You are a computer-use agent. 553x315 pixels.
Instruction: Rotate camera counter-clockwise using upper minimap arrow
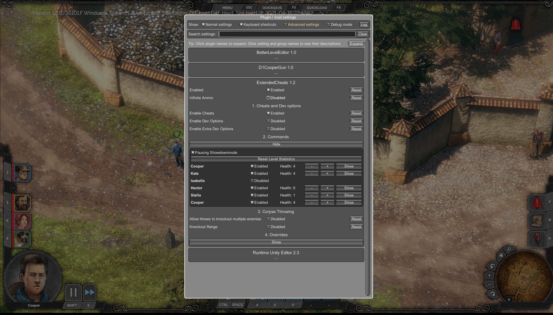(492, 266)
